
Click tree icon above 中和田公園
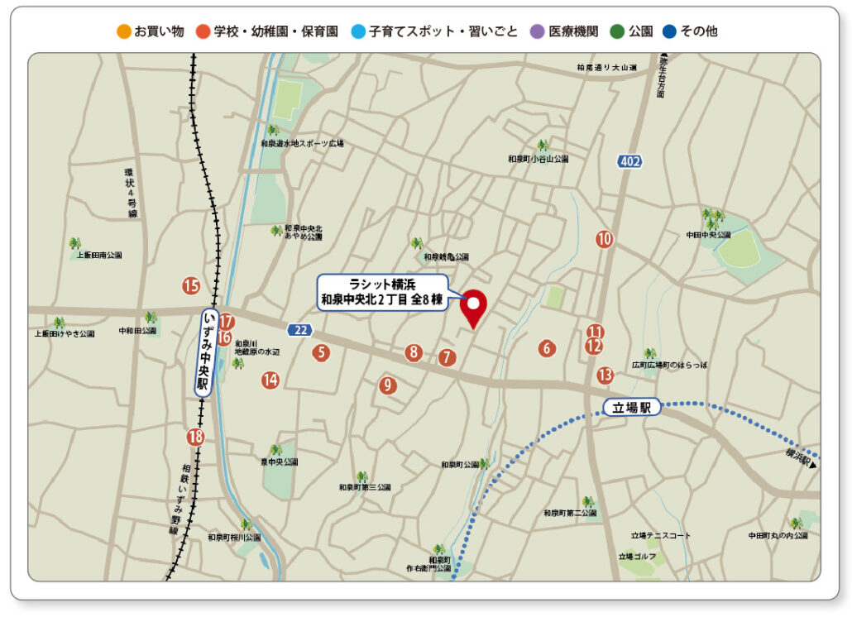(151, 317)
